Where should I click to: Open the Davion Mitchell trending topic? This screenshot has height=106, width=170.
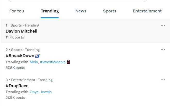pyautogui.click(x=21, y=31)
